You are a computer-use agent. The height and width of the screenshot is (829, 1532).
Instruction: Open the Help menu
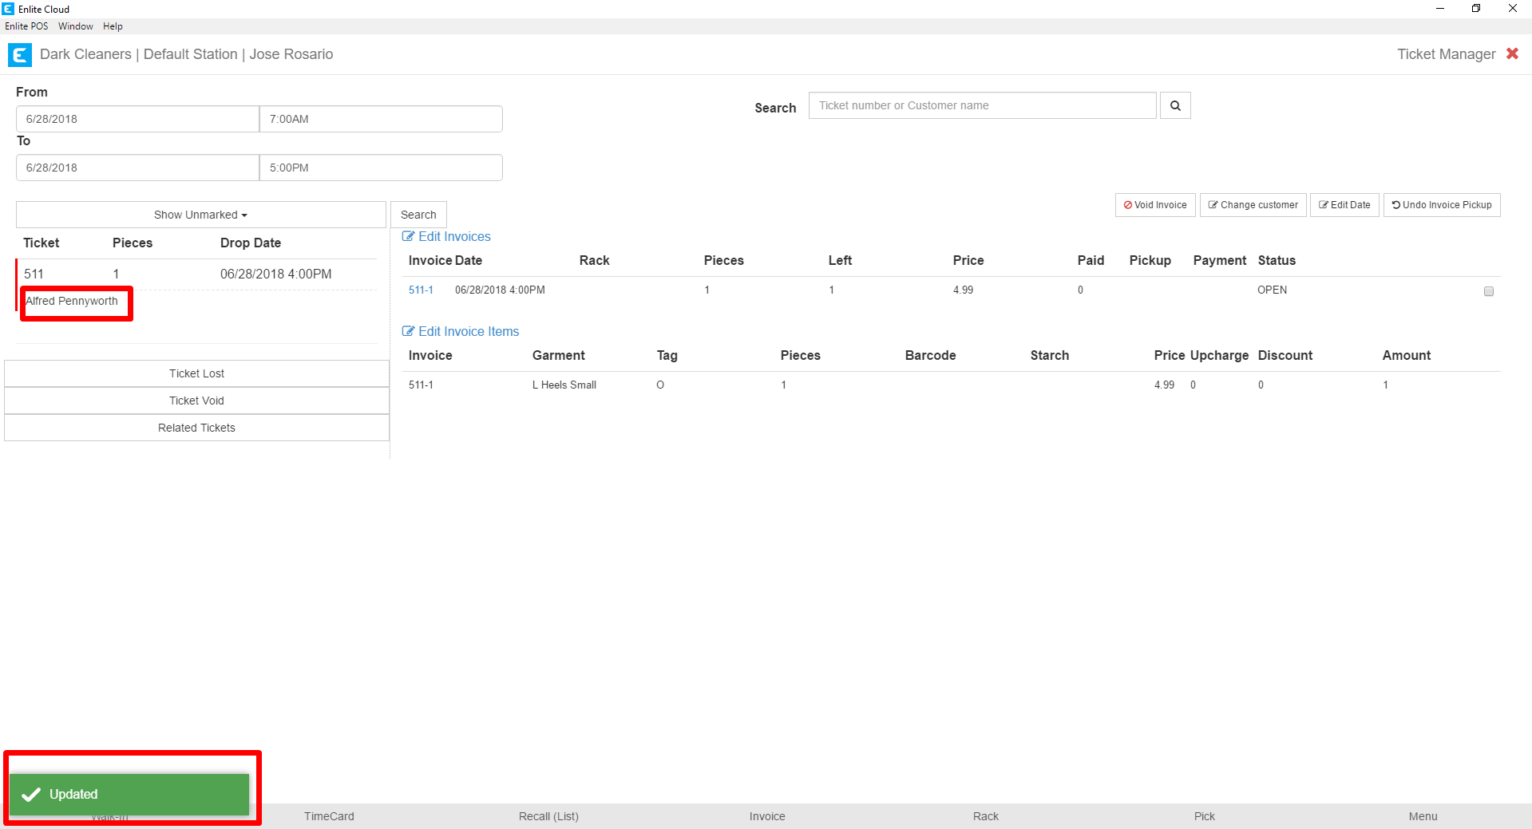pyautogui.click(x=113, y=26)
